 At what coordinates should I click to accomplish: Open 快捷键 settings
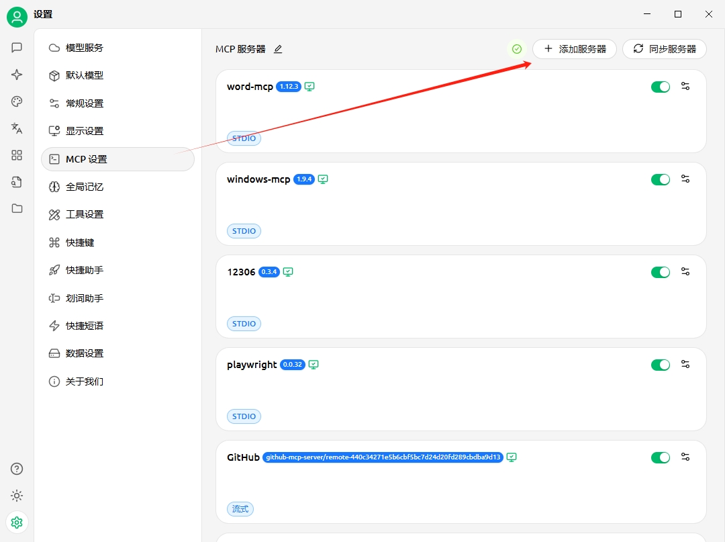click(x=118, y=242)
